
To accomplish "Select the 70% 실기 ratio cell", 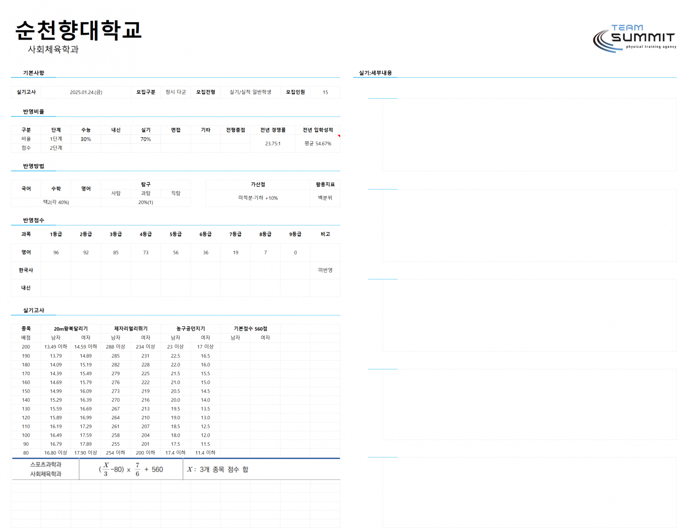I will pyautogui.click(x=146, y=139).
